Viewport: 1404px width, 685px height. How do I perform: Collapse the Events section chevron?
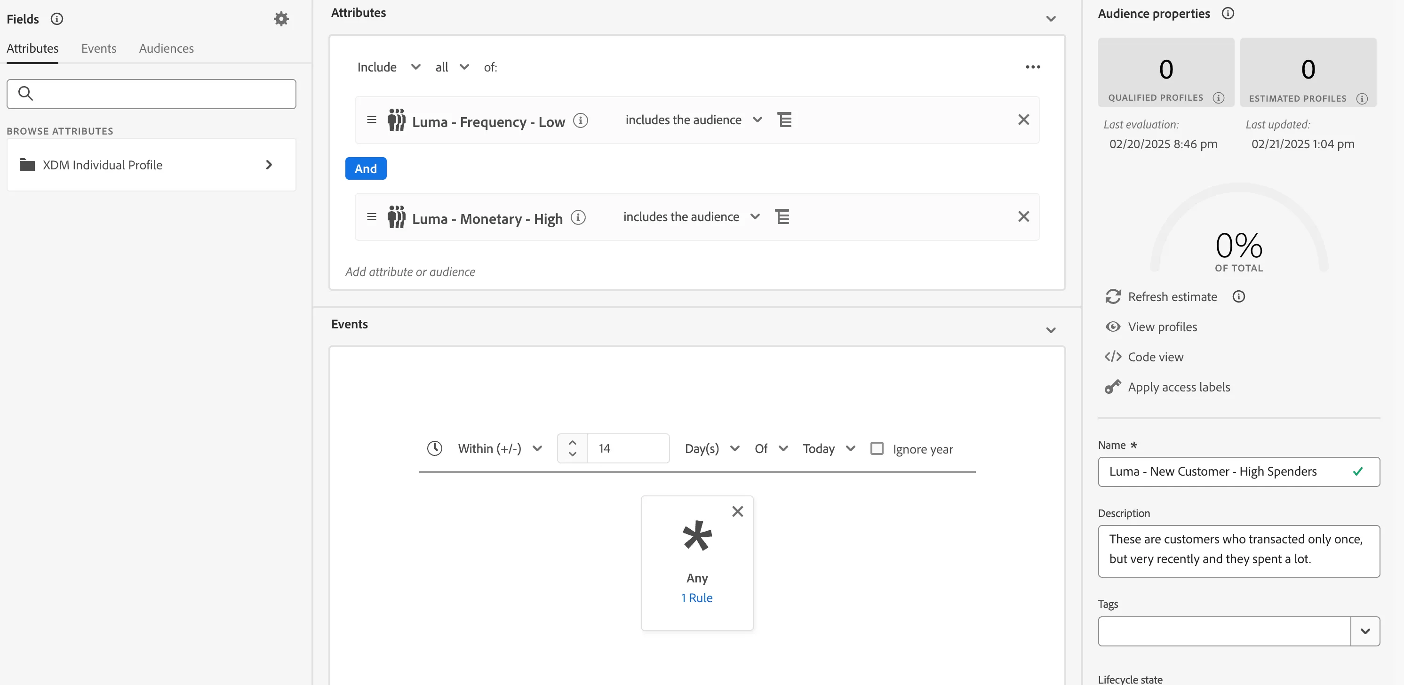point(1051,330)
